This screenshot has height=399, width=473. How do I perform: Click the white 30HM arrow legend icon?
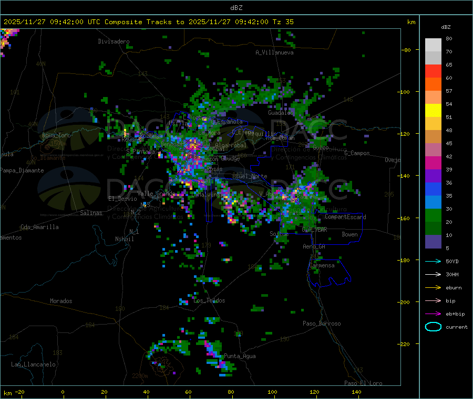pos(433,274)
